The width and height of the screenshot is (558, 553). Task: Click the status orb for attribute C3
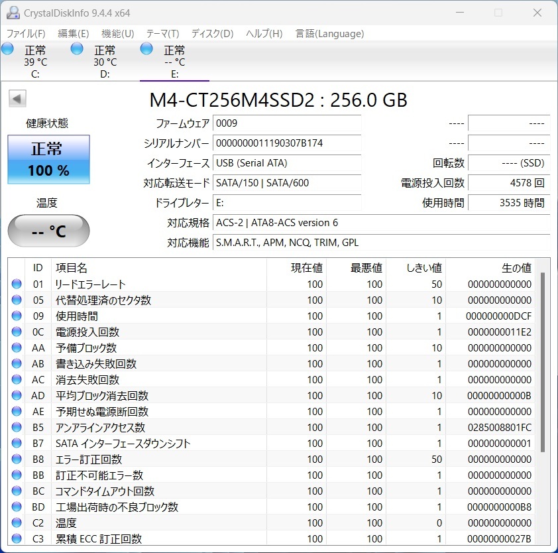tap(17, 538)
